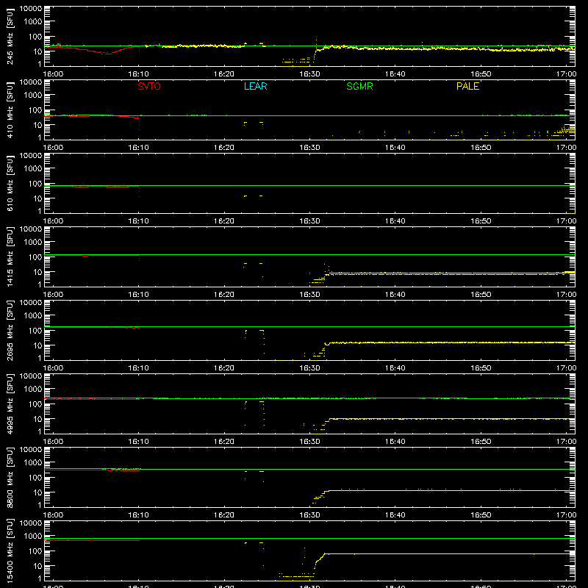
Task: Click 16:20 time label under 2695 MHz panel
Action: (x=224, y=368)
